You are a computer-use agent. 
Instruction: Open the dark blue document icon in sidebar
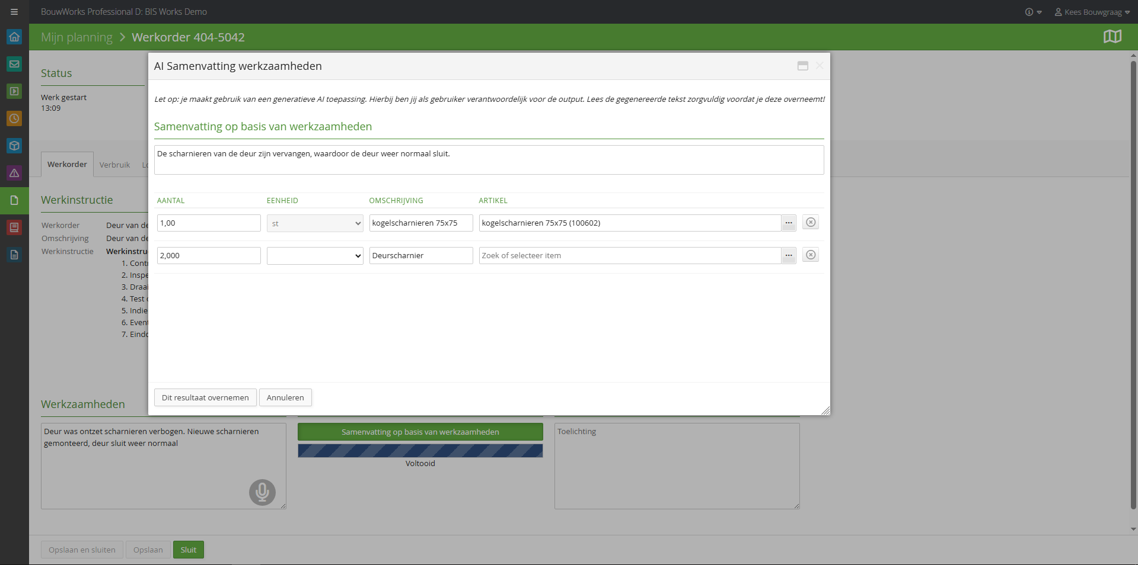click(14, 255)
